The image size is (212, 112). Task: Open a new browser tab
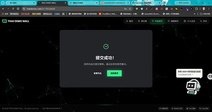pyautogui.click(x=164, y=3)
